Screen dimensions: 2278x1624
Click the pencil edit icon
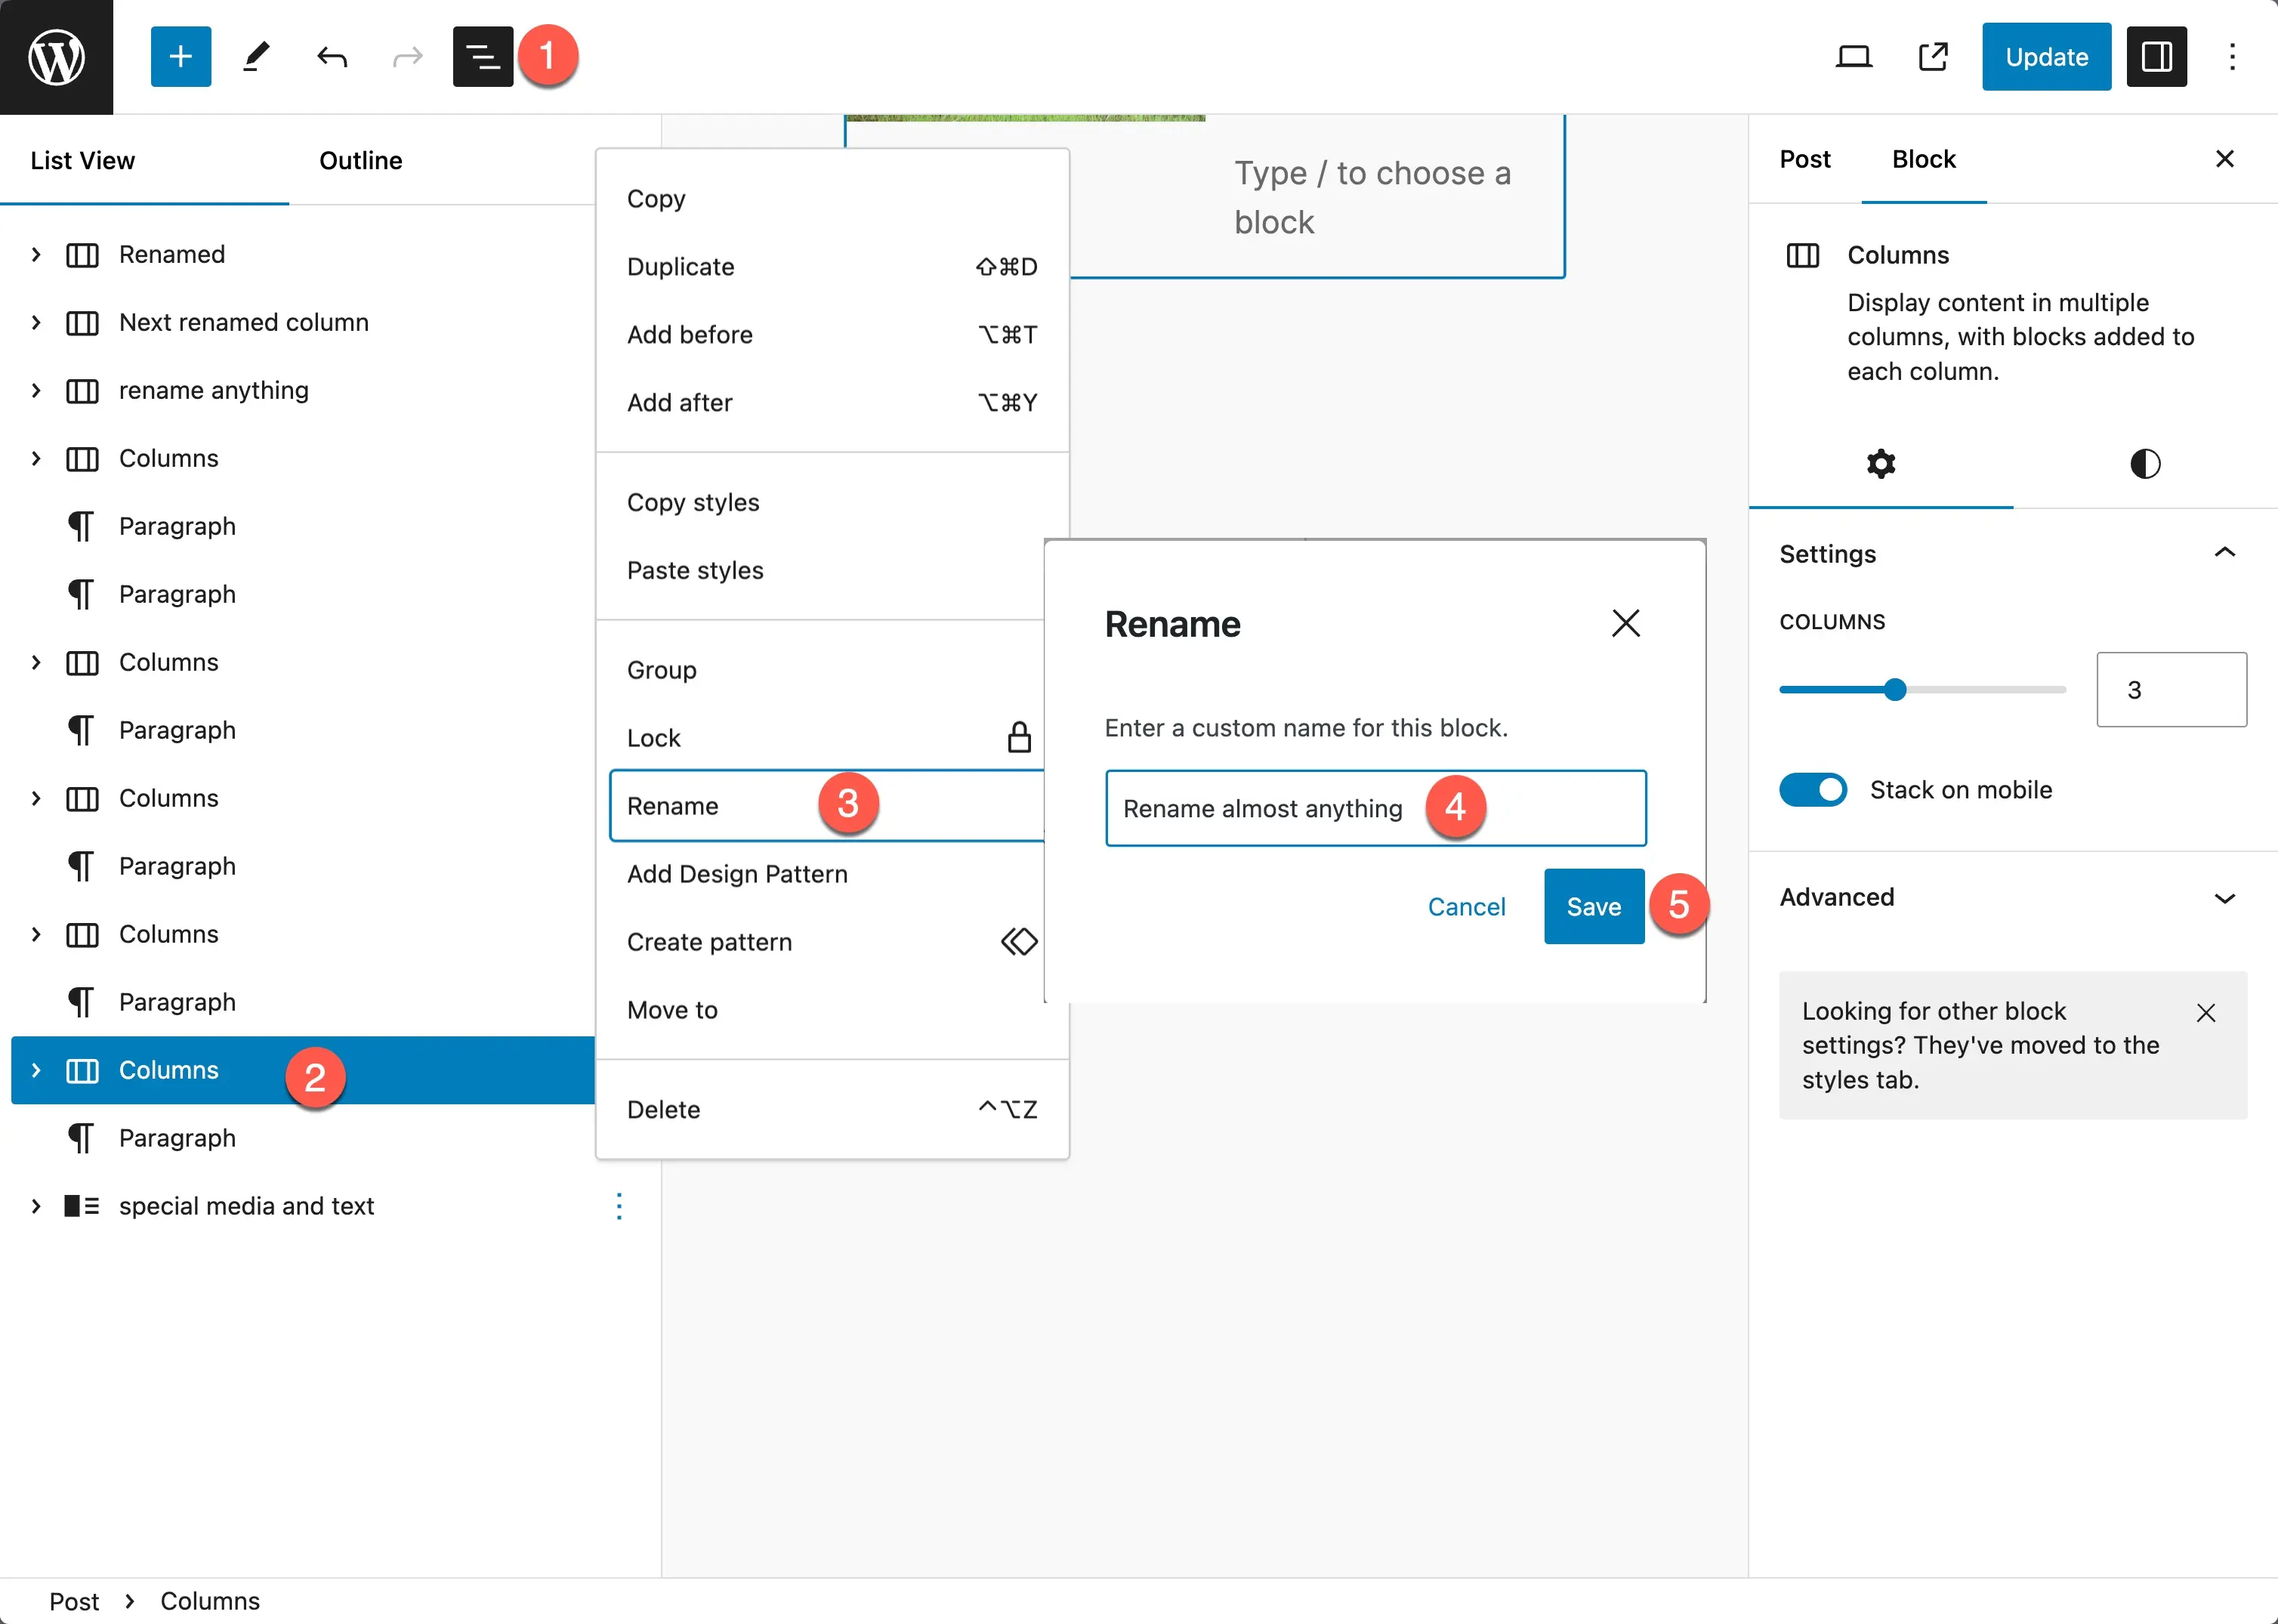pos(257,54)
